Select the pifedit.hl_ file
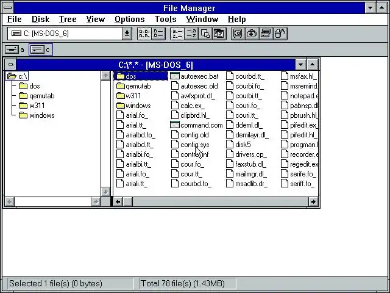 [x=299, y=135]
